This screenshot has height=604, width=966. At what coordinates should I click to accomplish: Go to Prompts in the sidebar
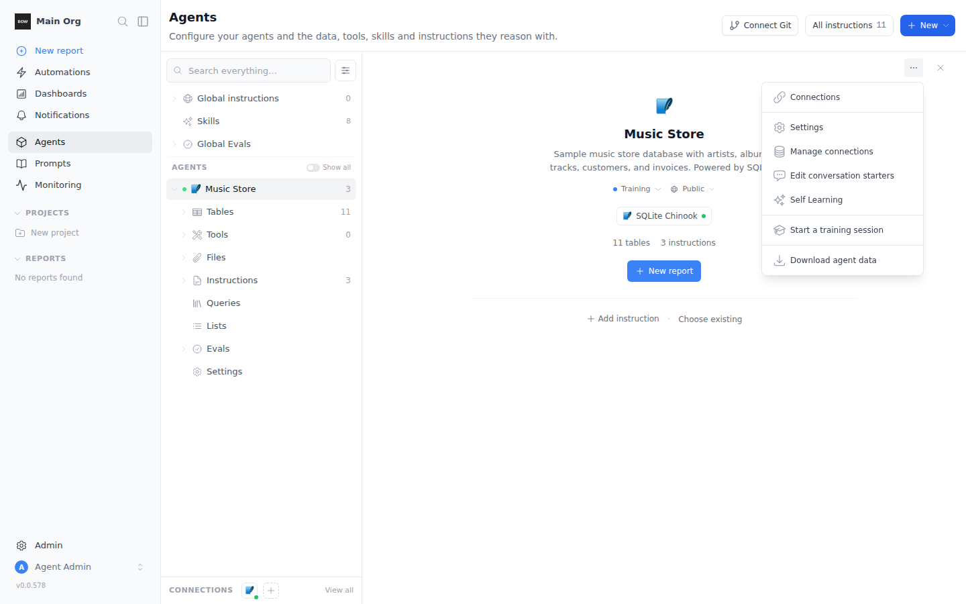click(x=80, y=164)
